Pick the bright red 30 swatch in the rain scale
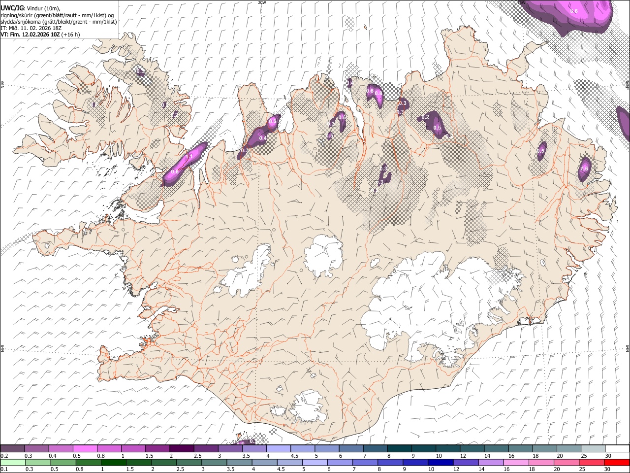 [x=617, y=462]
